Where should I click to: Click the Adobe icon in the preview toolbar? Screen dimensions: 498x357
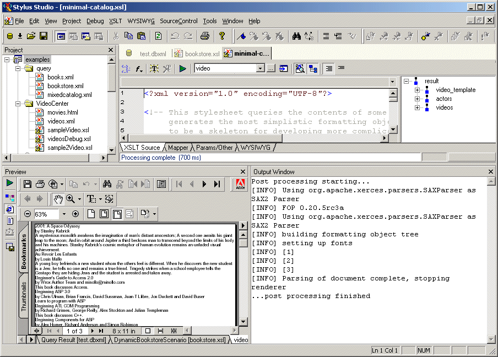[x=240, y=184]
